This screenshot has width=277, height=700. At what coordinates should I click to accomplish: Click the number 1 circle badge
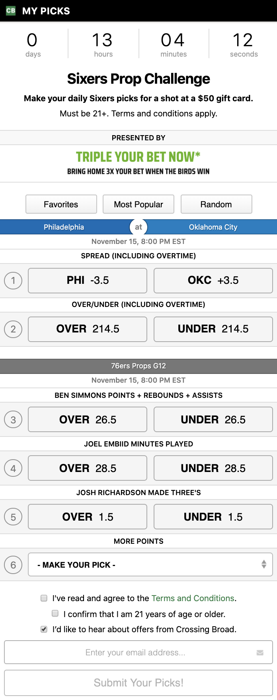pos(13,281)
